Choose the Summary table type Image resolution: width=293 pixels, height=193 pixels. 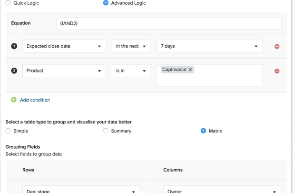pyautogui.click(x=106, y=131)
